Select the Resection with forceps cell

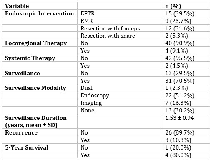[x=110, y=28]
